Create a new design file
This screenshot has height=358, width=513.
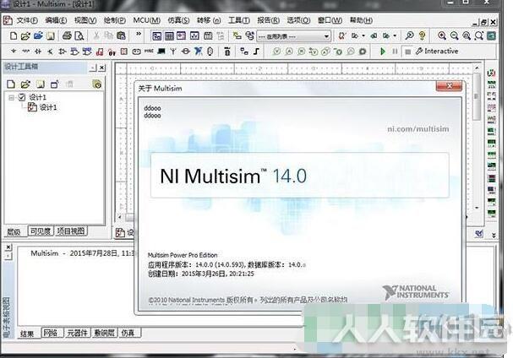tap(14, 35)
